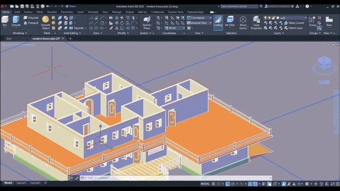Open the Base view tool
This screenshot has width=340, height=191.
pos(329,21)
